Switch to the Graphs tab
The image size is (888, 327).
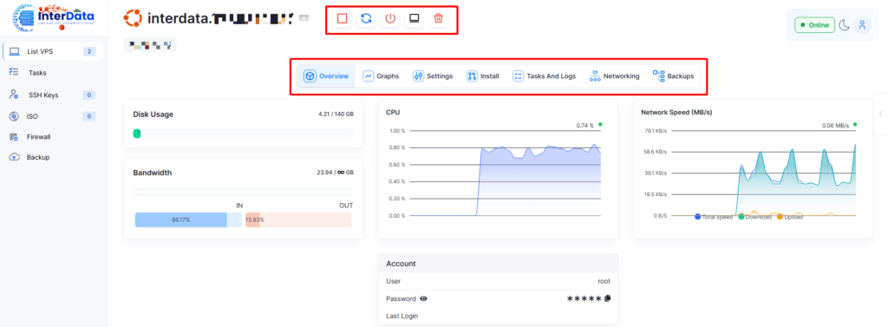[382, 76]
